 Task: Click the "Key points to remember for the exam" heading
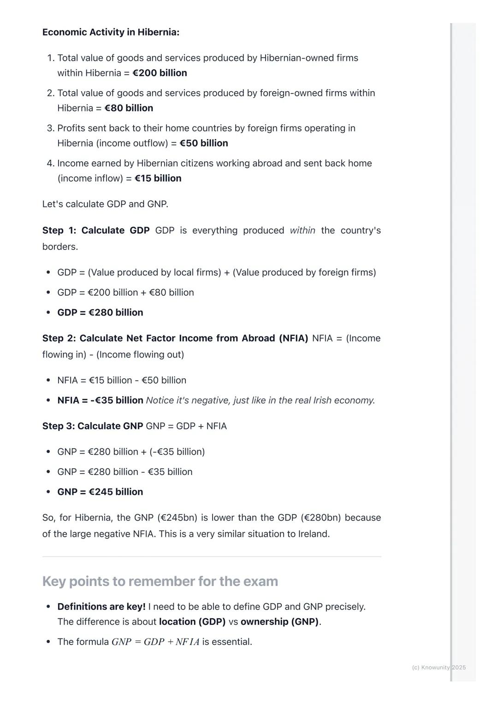[x=160, y=581]
